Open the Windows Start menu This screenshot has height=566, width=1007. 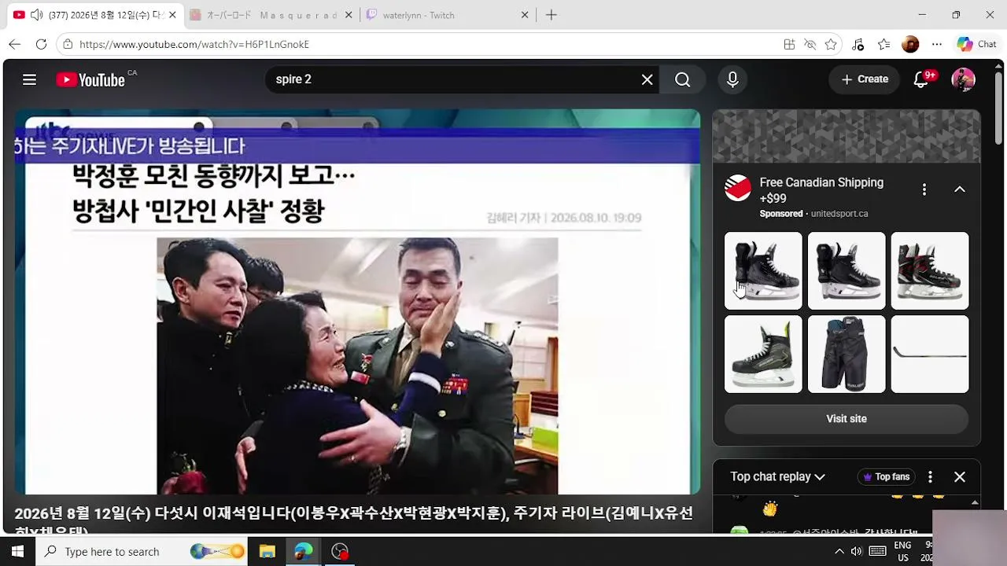point(17,551)
